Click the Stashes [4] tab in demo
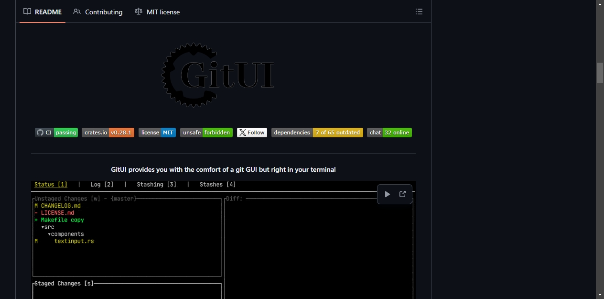Screen dimensions: 604x299 (218, 185)
